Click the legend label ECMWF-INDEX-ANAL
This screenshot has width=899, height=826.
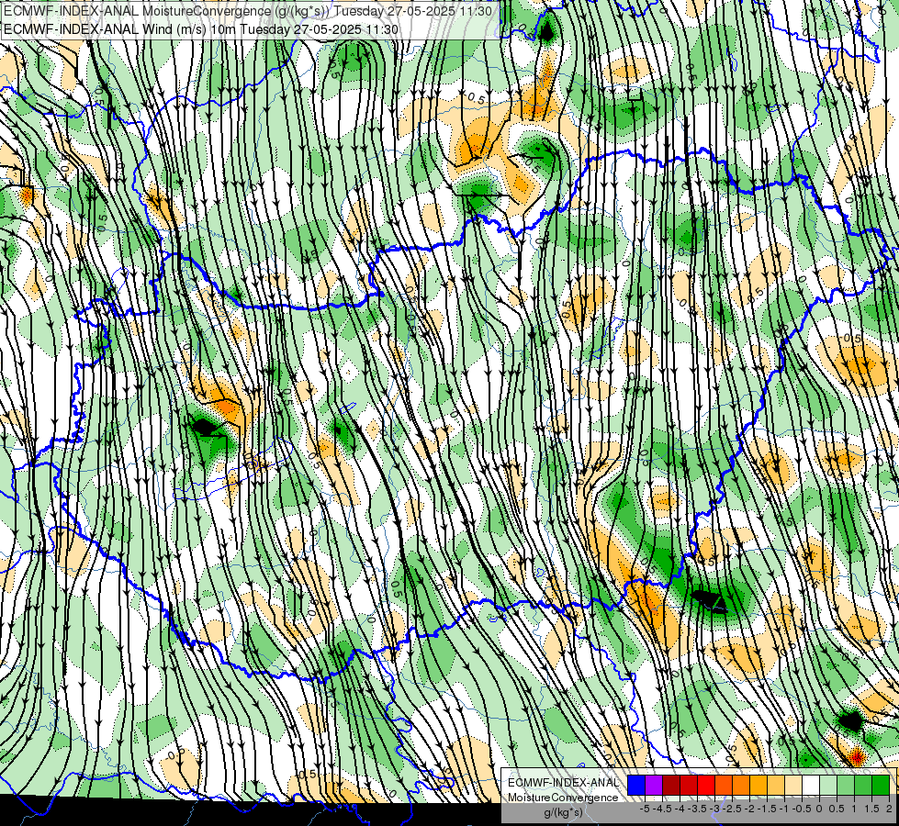[563, 783]
